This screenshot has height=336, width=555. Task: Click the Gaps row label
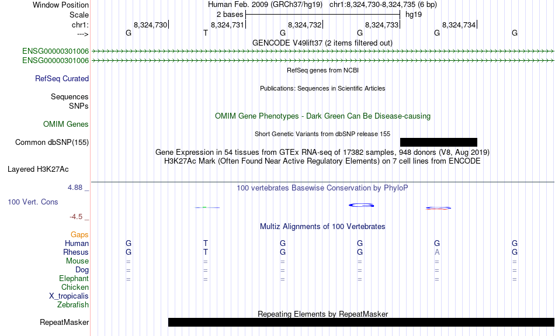[79, 235]
